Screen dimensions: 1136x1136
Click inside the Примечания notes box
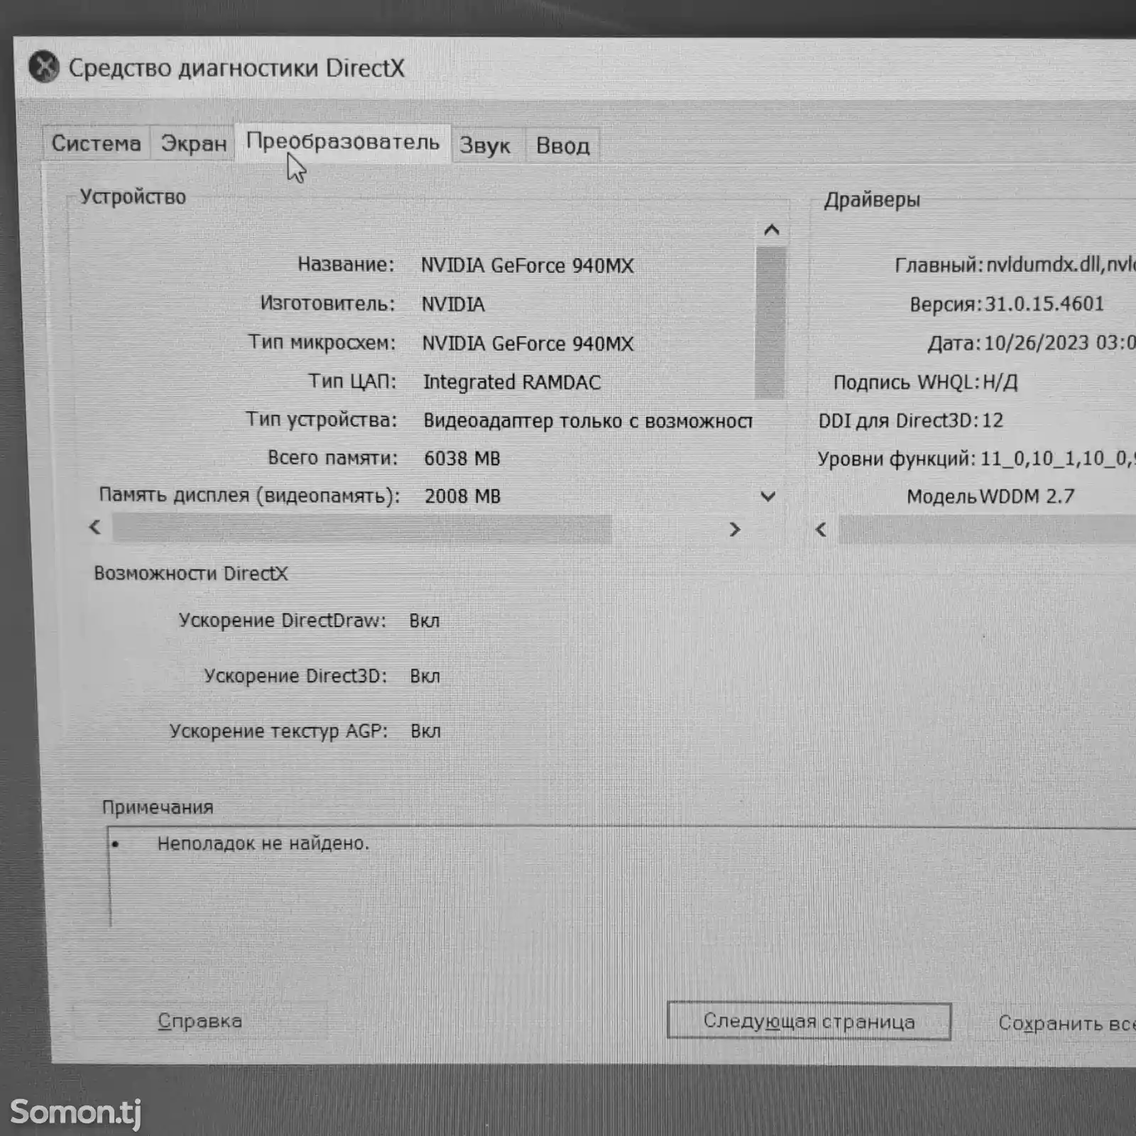[621, 877]
